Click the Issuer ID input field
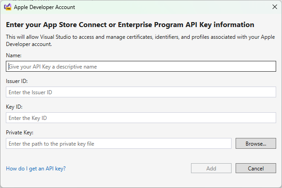This screenshot has height=188, width=282. 141,92
